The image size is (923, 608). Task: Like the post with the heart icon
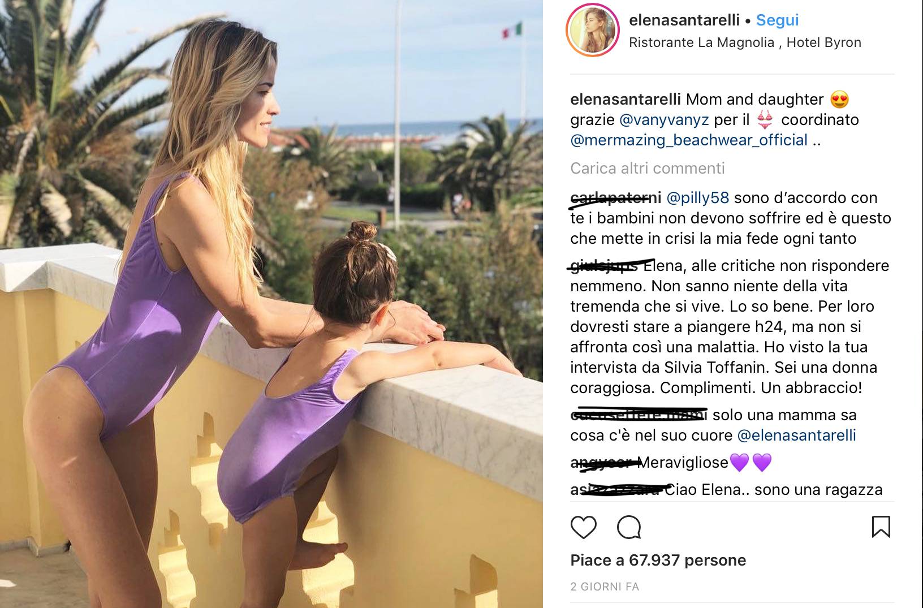tap(584, 527)
